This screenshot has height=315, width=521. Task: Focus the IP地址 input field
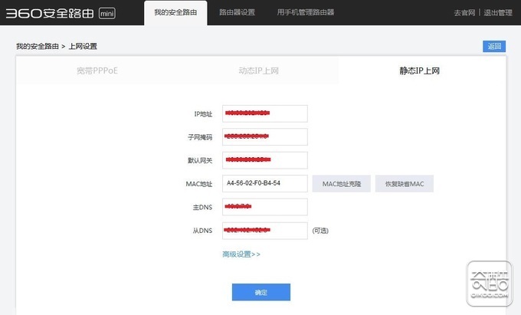point(265,113)
